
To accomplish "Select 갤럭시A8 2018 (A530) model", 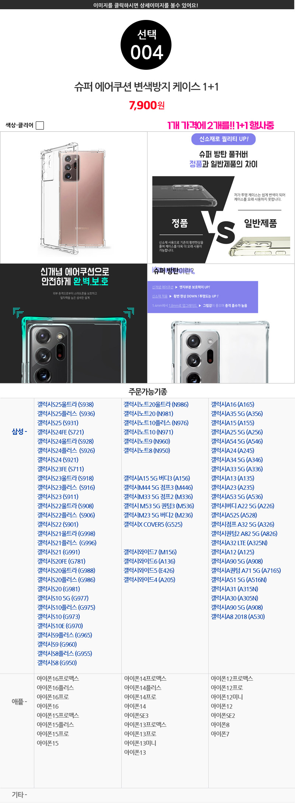I will (238, 617).
